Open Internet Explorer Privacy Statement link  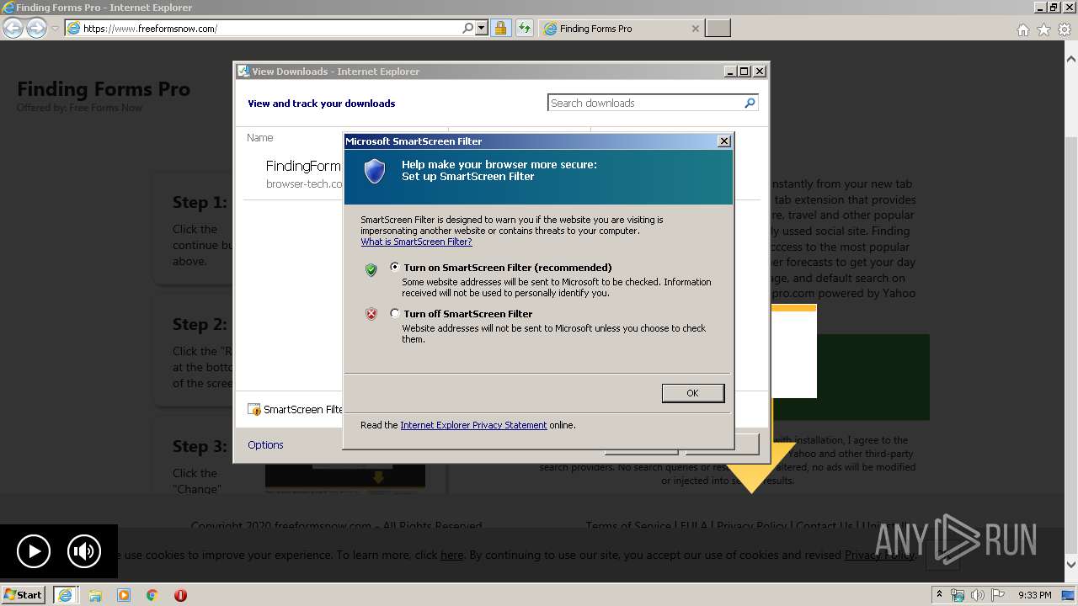473,425
